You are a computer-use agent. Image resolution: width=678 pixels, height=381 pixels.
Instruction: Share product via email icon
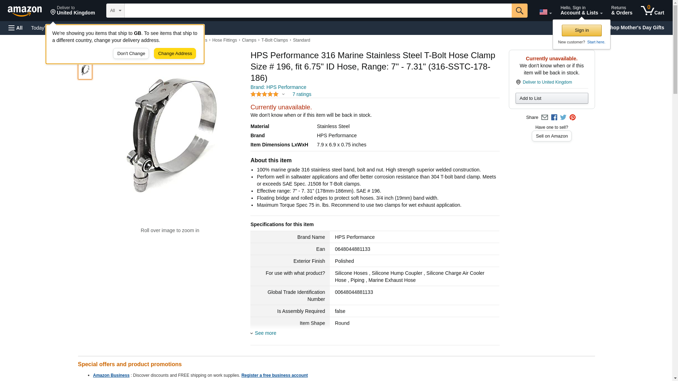[545, 117]
